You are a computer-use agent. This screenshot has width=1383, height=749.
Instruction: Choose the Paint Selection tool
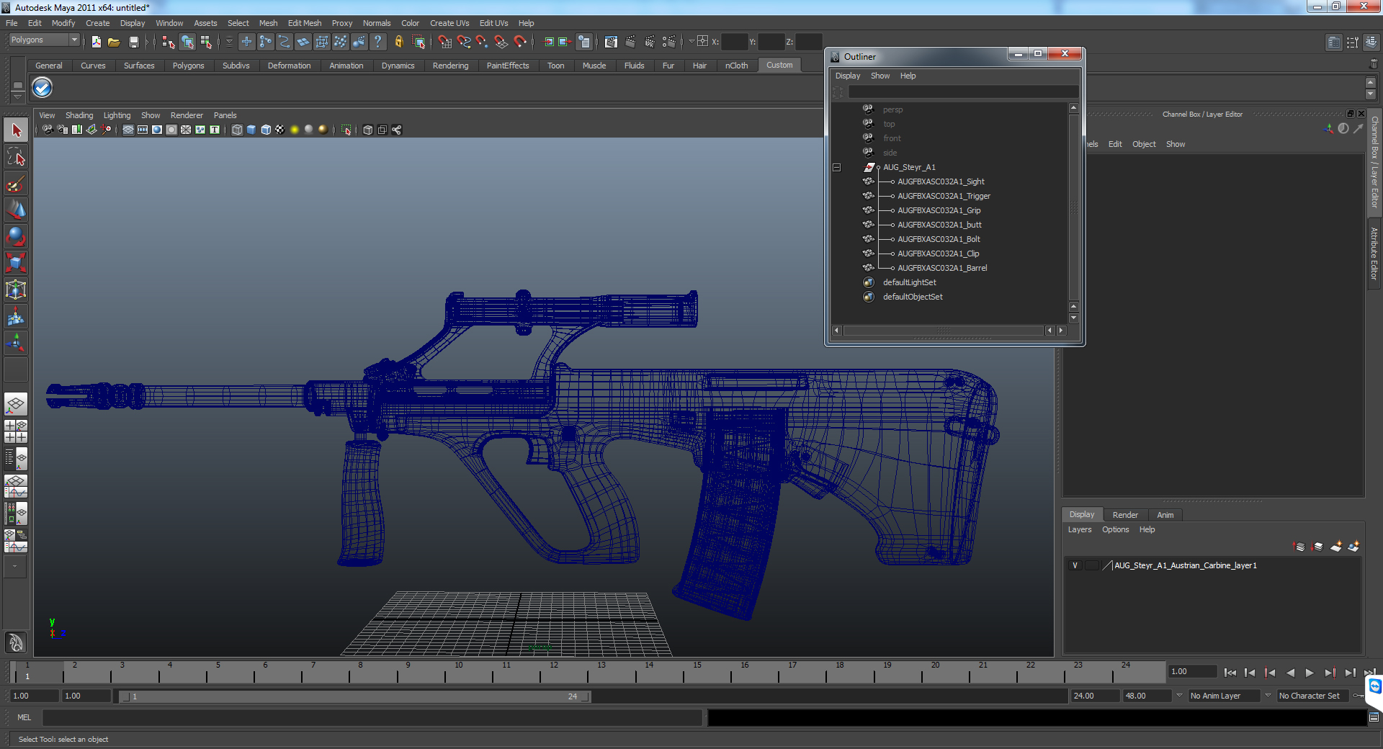point(16,184)
